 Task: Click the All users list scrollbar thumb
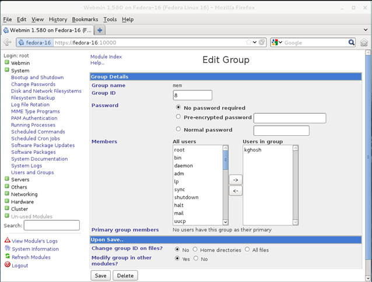pyautogui.click(x=226, y=160)
